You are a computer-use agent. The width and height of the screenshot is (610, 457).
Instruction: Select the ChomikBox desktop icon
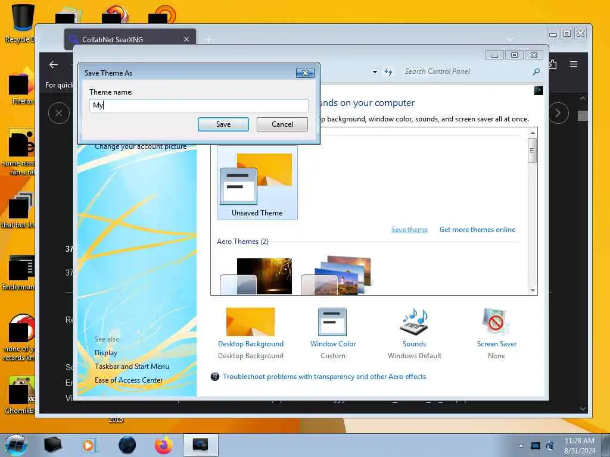coord(20,395)
